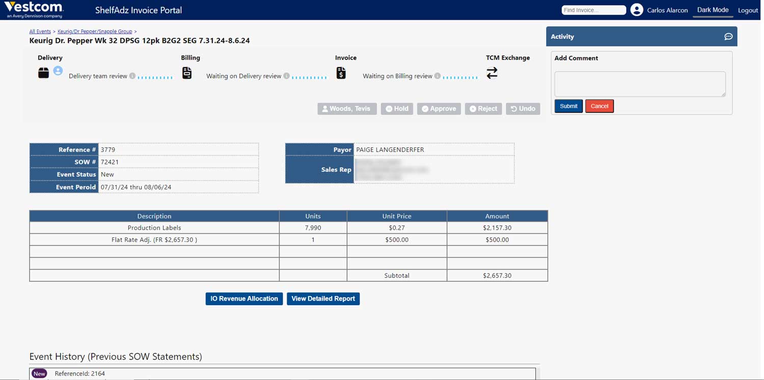Click the event period 07/31/24 thru 08/06/24
The image size is (764, 380).
(x=136, y=187)
